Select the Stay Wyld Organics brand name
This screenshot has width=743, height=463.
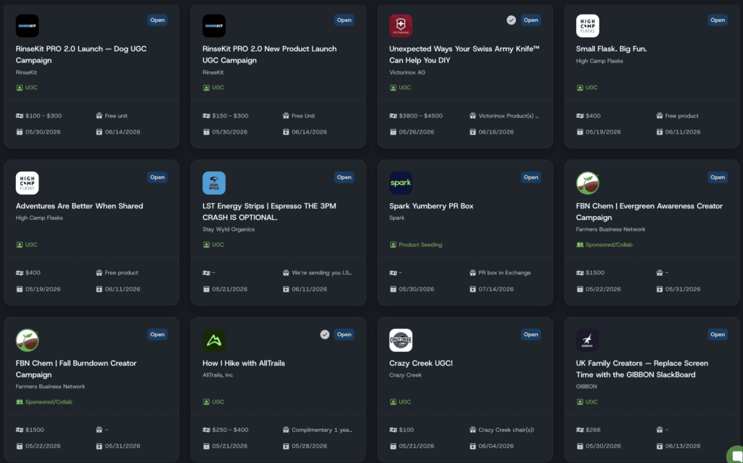(229, 229)
